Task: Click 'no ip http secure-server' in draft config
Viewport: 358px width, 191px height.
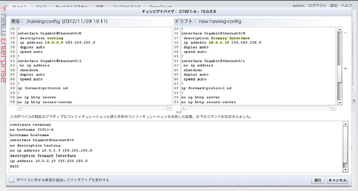Action: tap(209, 102)
